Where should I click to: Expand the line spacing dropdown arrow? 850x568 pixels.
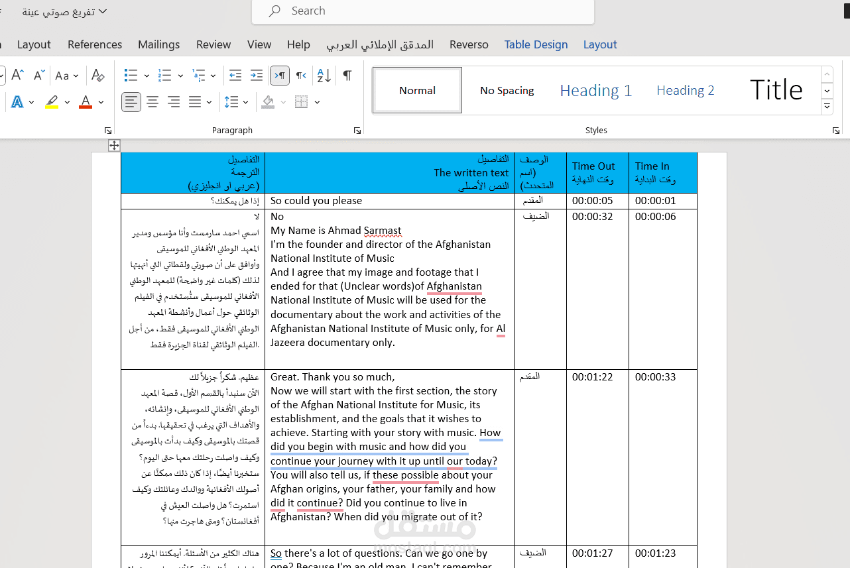coord(246,103)
